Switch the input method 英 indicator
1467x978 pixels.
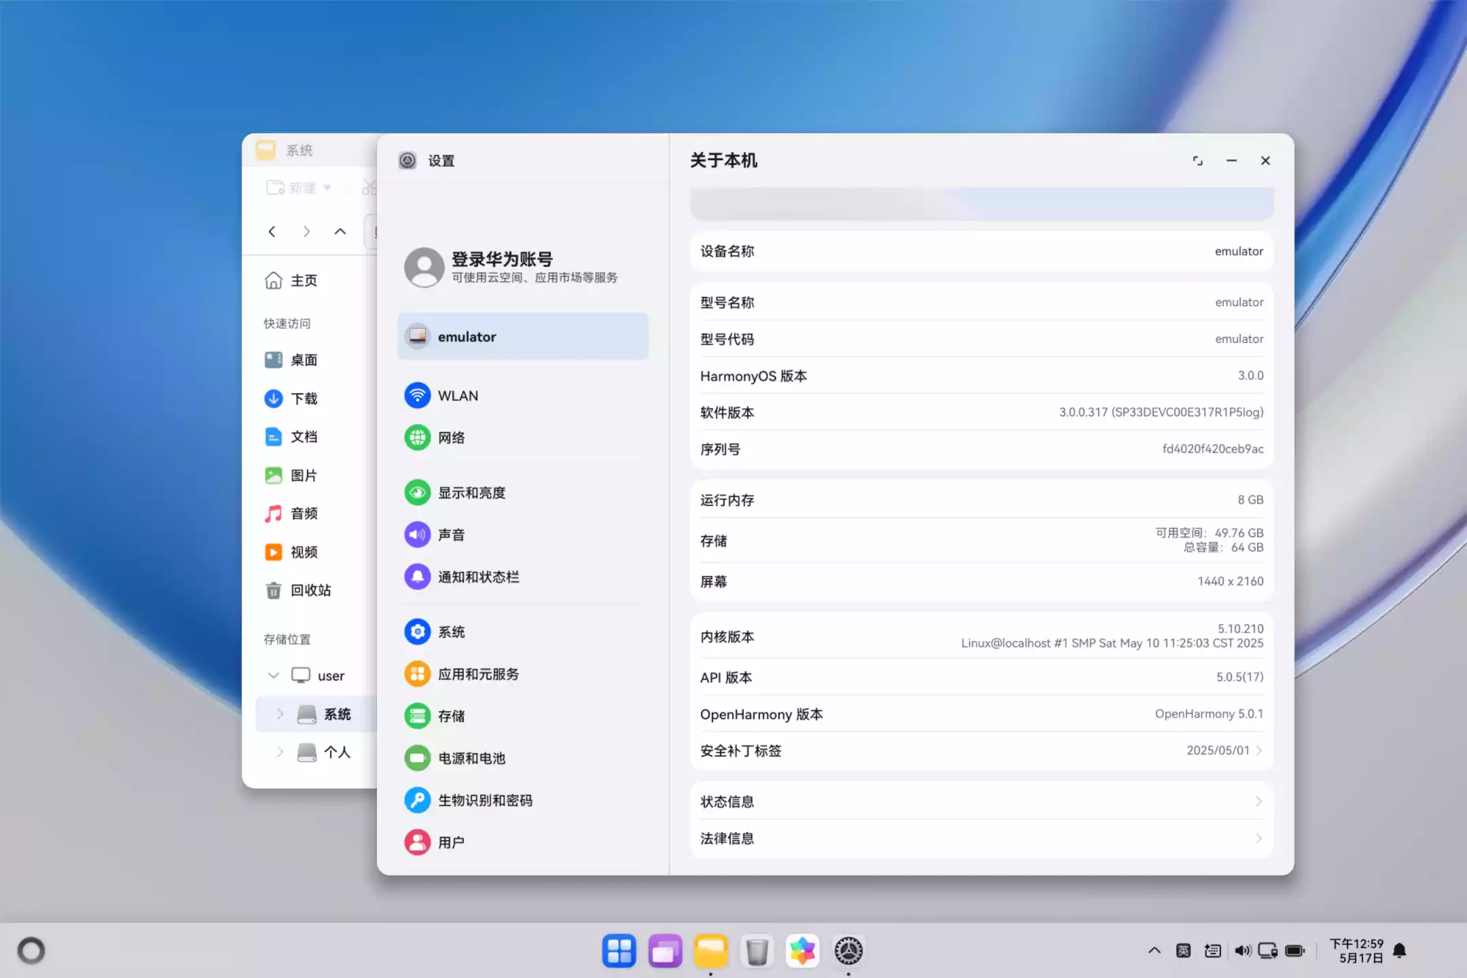(1183, 950)
